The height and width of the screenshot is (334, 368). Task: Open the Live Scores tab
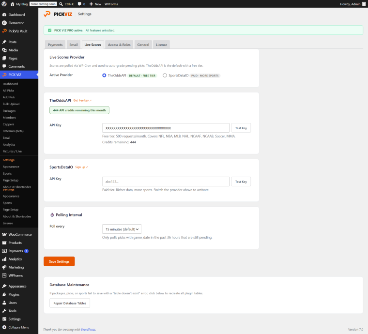92,45
